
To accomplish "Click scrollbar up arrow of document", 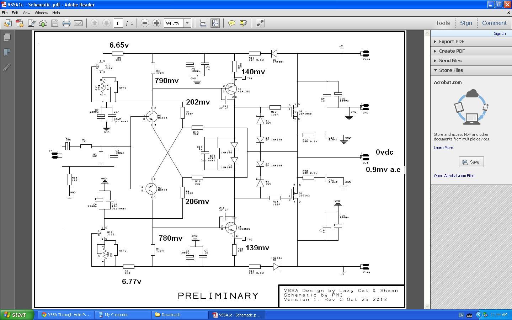I will click(x=427, y=33).
